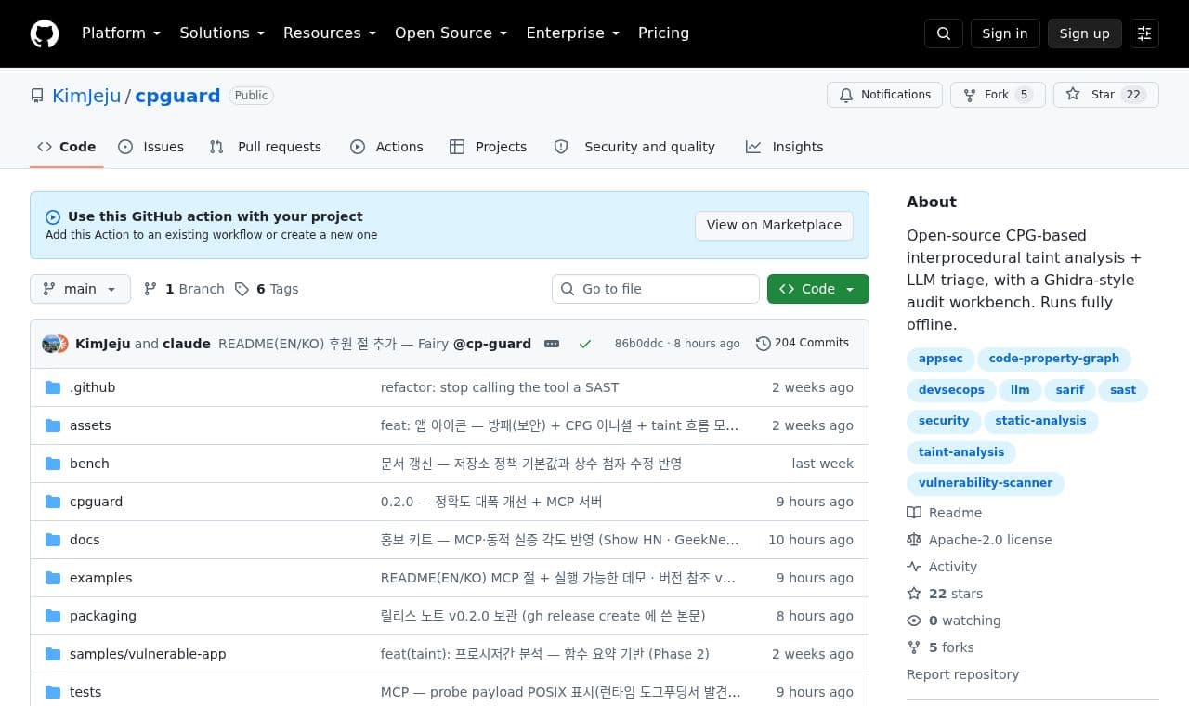The height and width of the screenshot is (706, 1189).
Task: Go to the GitHub homepage logo
Action: (x=45, y=33)
